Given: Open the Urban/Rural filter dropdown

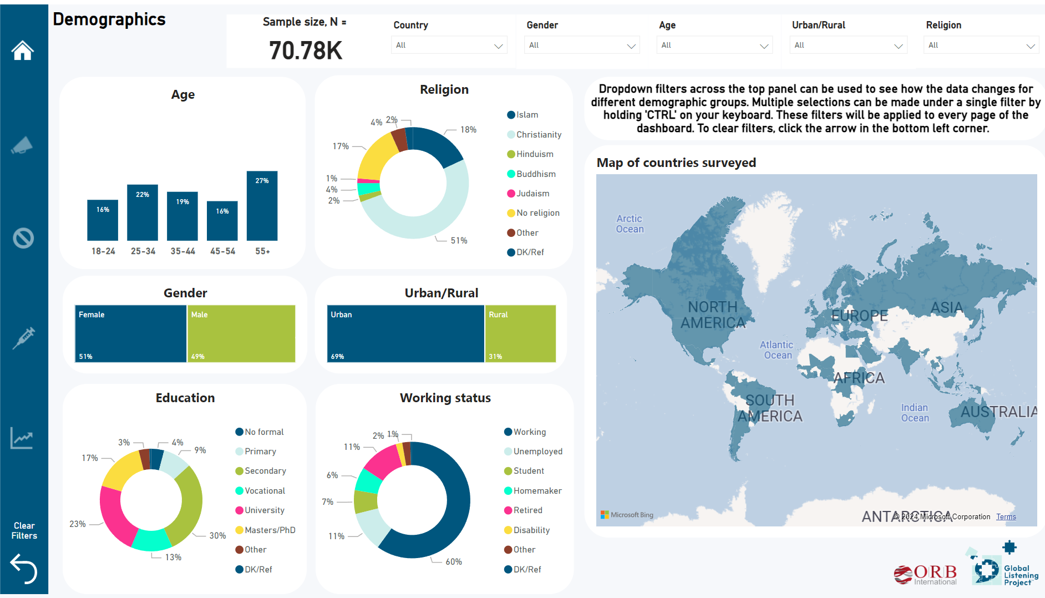Looking at the screenshot, I should (848, 45).
